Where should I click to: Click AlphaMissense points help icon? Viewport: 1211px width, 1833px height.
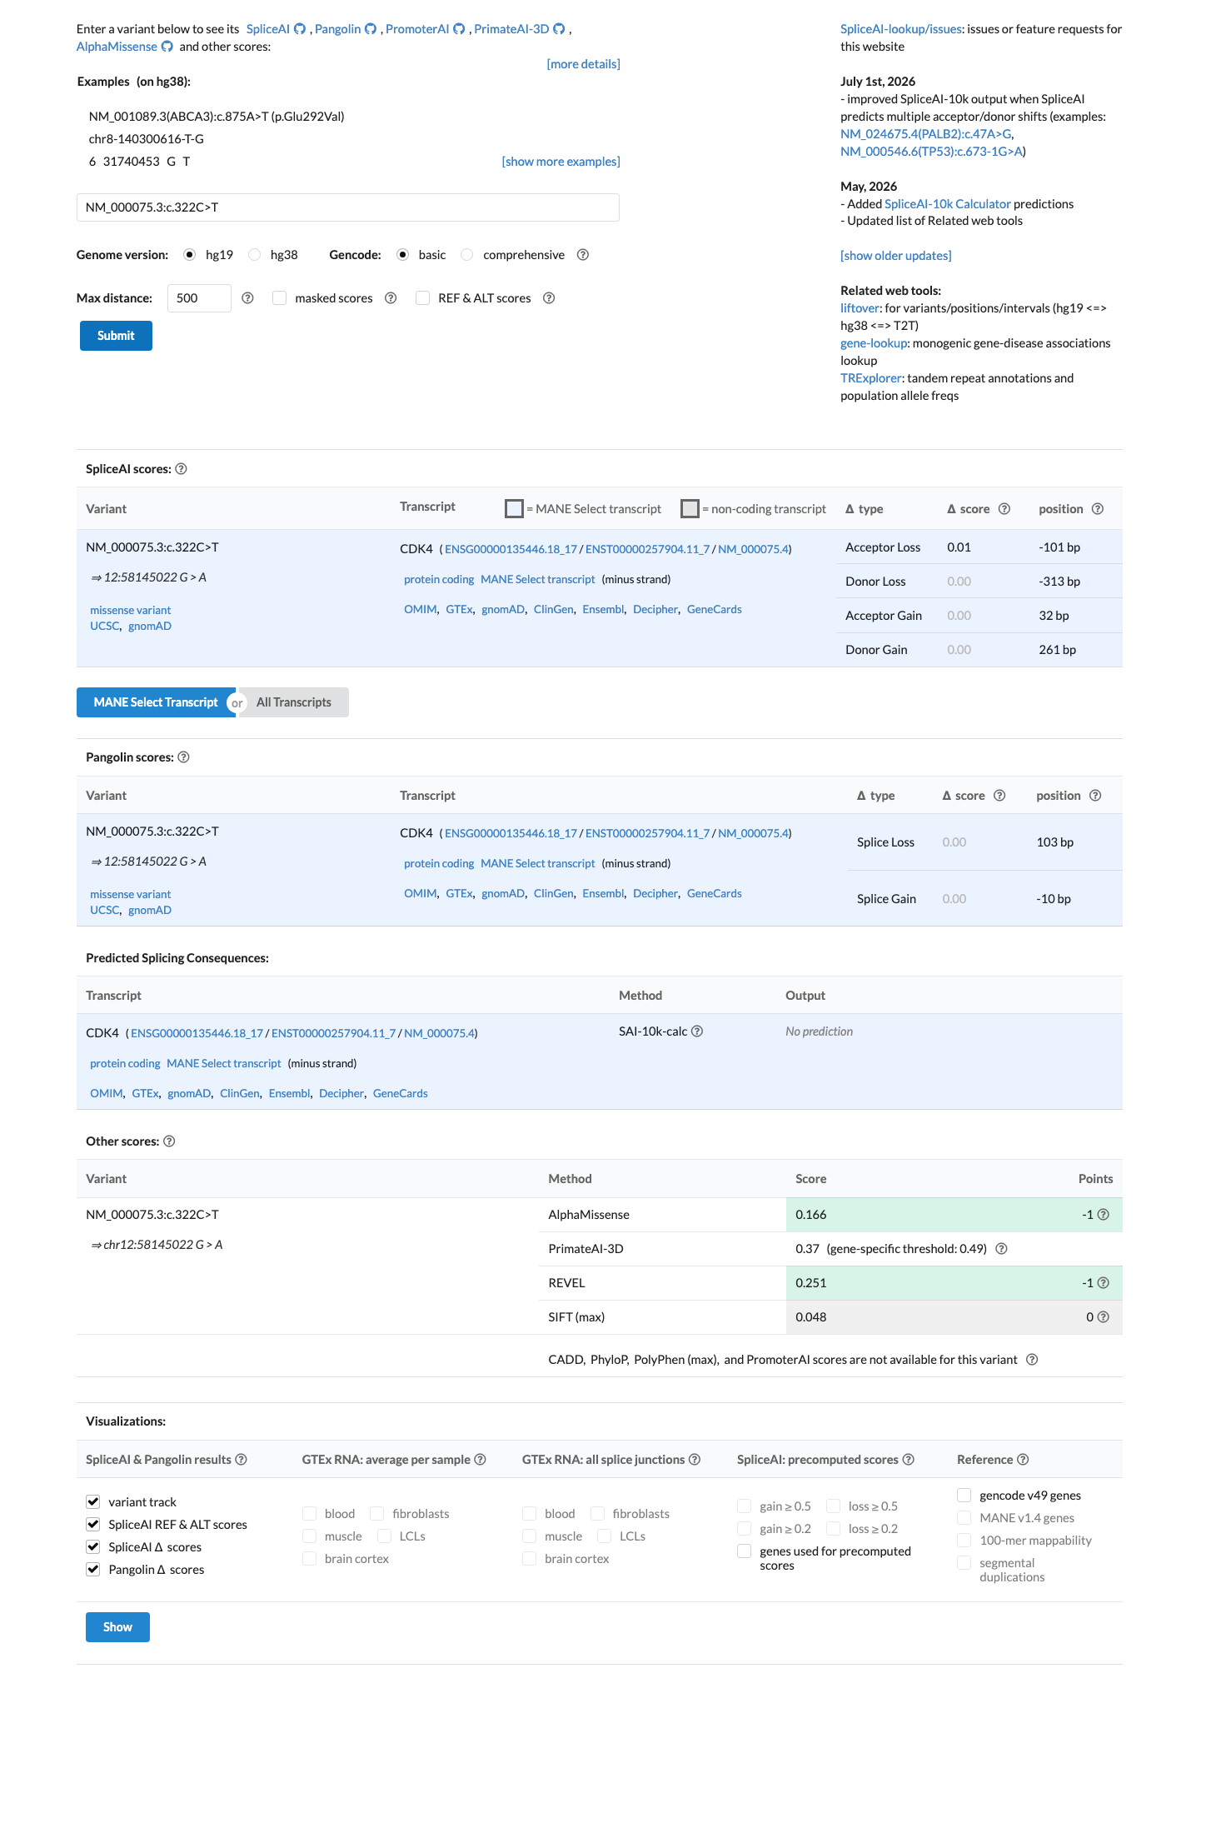pyautogui.click(x=1104, y=1215)
